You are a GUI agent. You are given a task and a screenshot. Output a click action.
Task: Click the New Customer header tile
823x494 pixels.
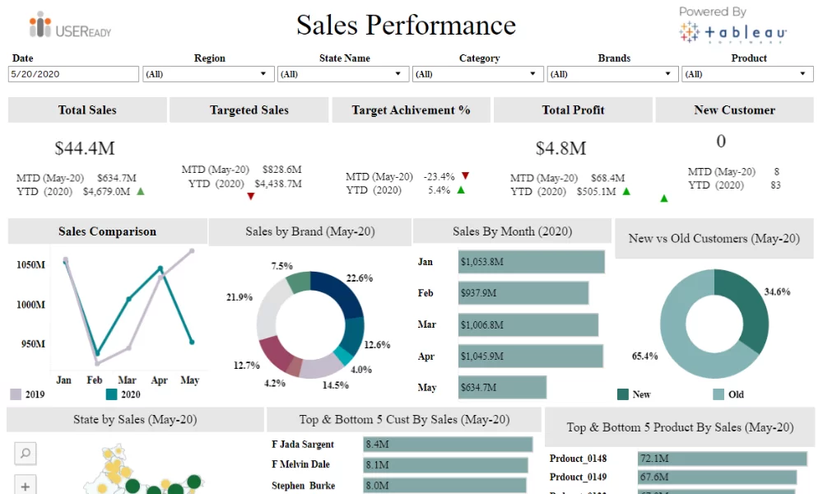(734, 110)
